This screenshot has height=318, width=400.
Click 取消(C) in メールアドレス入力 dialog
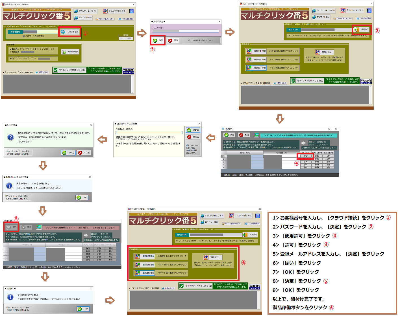(x=193, y=137)
